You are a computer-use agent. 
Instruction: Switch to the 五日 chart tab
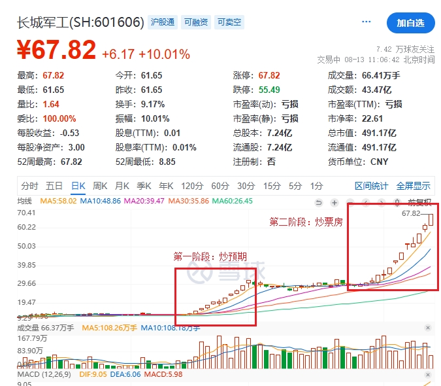click(x=54, y=186)
